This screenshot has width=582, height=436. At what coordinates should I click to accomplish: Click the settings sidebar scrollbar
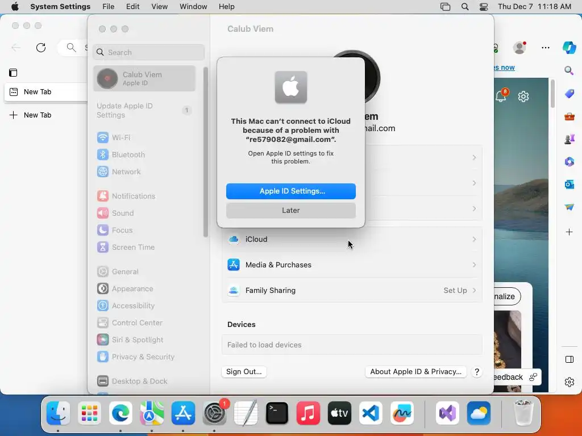pyautogui.click(x=205, y=152)
